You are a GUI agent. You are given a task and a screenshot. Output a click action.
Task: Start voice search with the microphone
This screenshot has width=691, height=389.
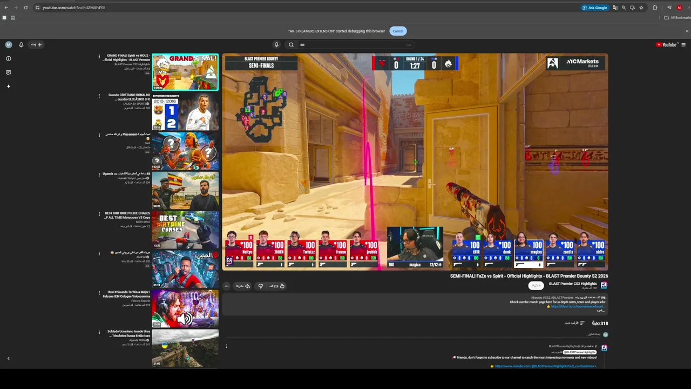pyautogui.click(x=276, y=45)
